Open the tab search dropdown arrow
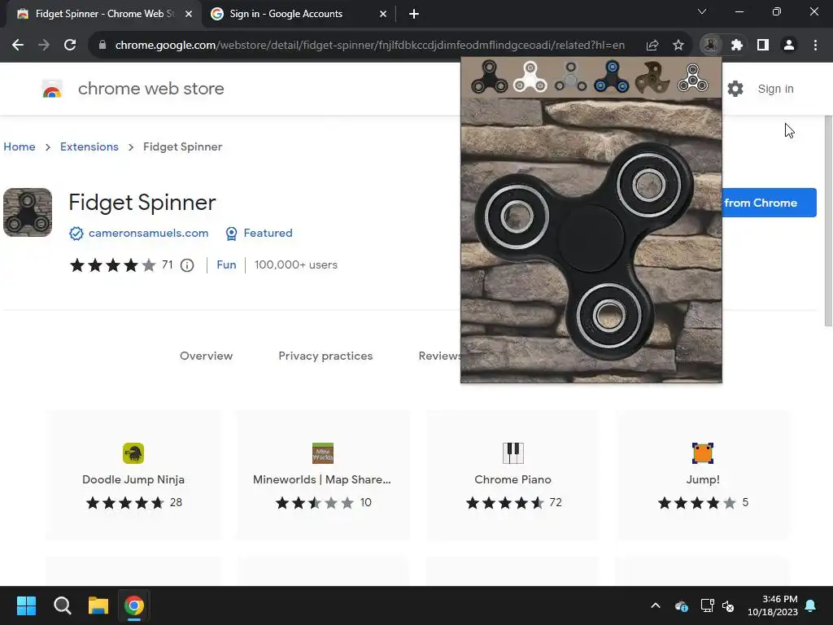The height and width of the screenshot is (625, 833). 702,11
